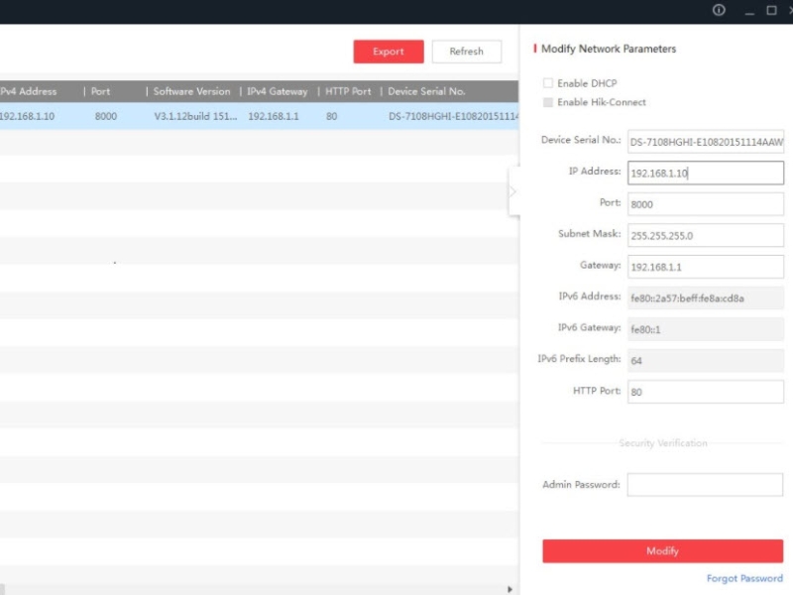The width and height of the screenshot is (793, 595).
Task: Click into the Subnet Mask field
Action: (705, 235)
